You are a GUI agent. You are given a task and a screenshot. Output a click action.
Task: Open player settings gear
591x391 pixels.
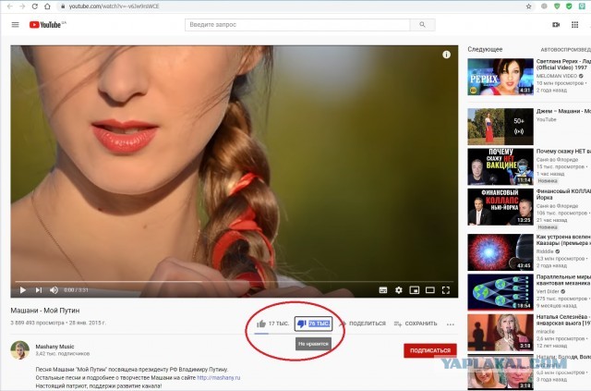[399, 290]
